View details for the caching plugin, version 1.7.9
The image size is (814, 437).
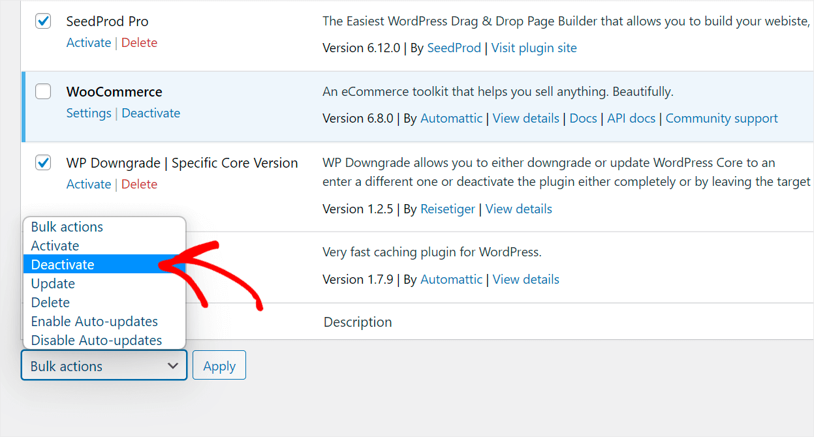coord(526,279)
